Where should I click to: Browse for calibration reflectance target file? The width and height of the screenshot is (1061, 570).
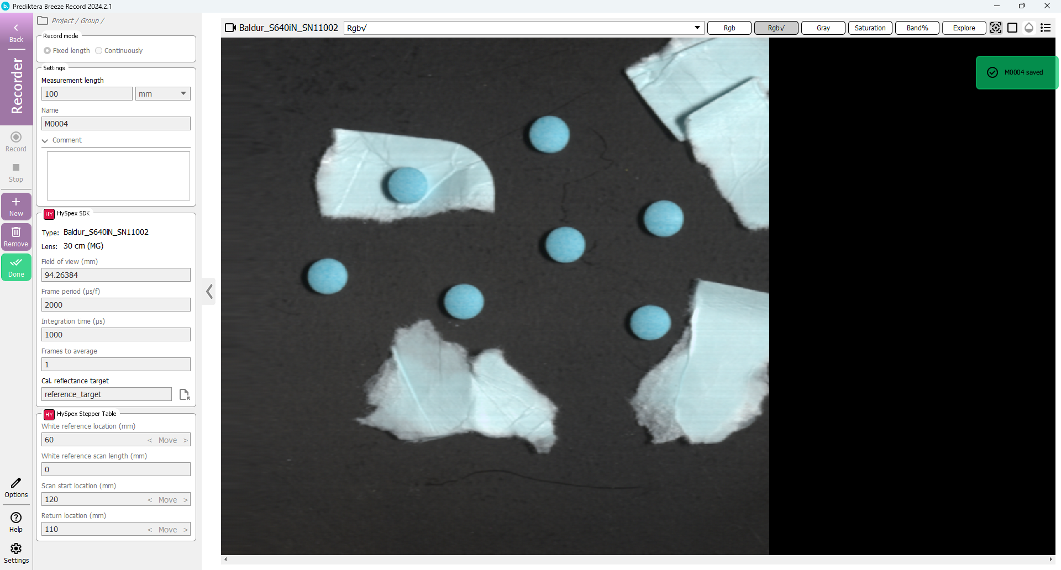pyautogui.click(x=184, y=394)
